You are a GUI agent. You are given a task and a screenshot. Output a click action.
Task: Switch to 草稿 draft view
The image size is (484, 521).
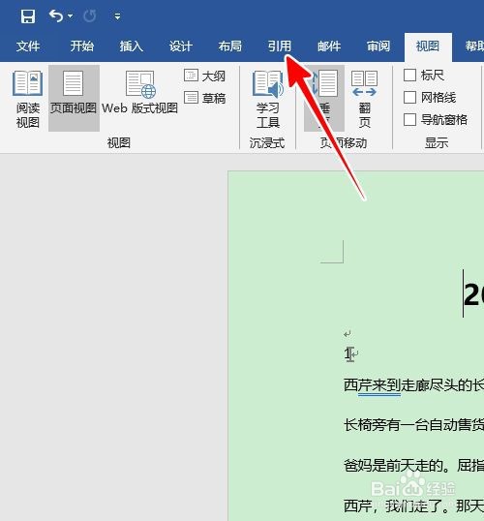(x=205, y=98)
